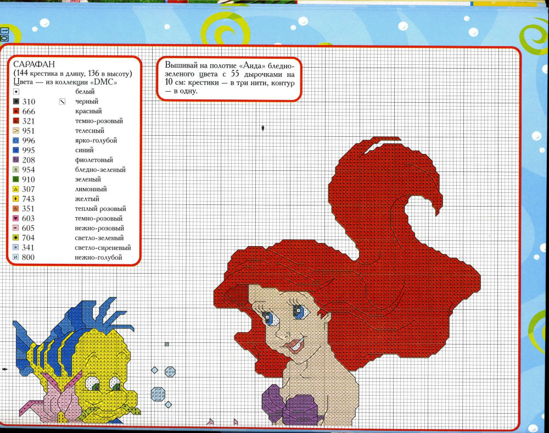Click the top center arrow marker
Image resolution: width=549 pixels, height=433 pixels.
pos(264,128)
